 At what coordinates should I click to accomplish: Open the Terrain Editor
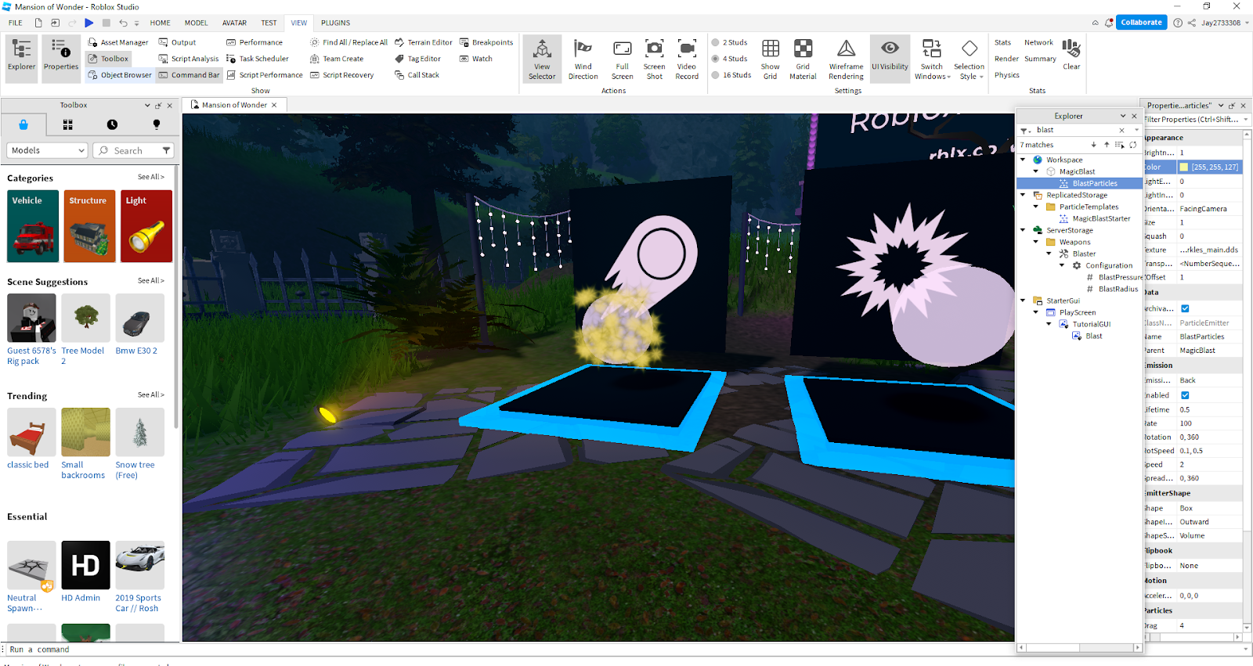[423, 42]
